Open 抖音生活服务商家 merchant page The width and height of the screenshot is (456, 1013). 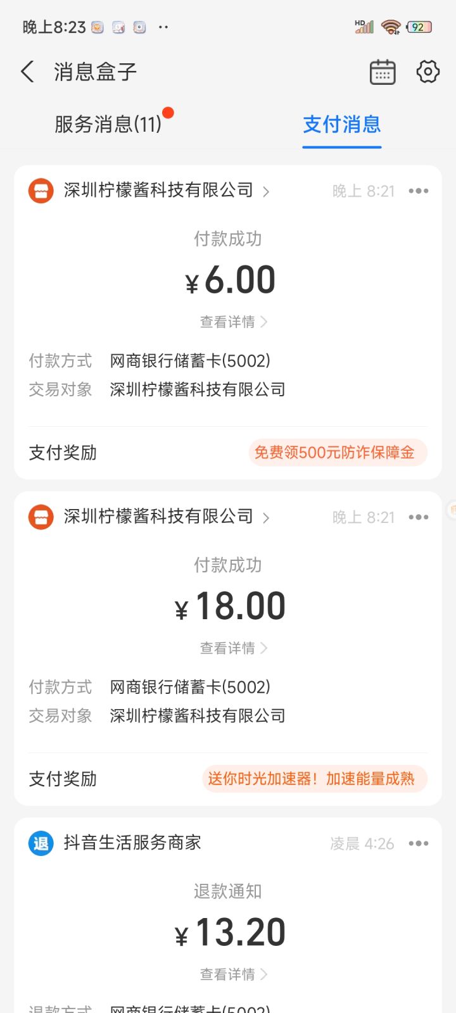coord(132,843)
